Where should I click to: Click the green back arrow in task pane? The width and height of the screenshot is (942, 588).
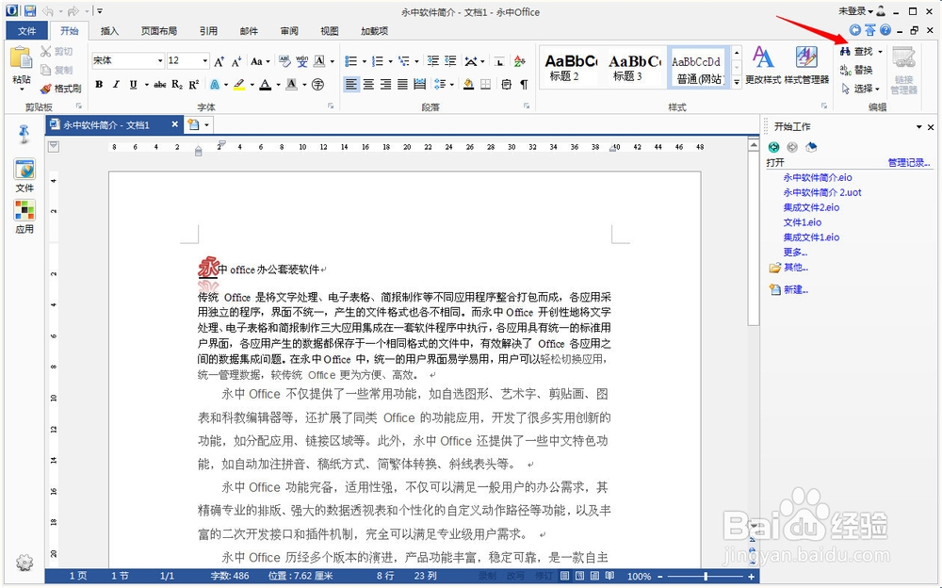773,147
